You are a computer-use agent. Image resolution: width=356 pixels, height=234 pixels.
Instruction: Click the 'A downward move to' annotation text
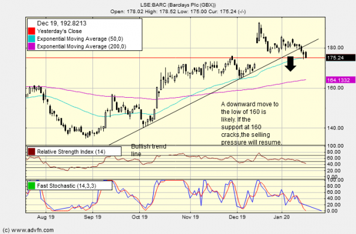point(250,104)
